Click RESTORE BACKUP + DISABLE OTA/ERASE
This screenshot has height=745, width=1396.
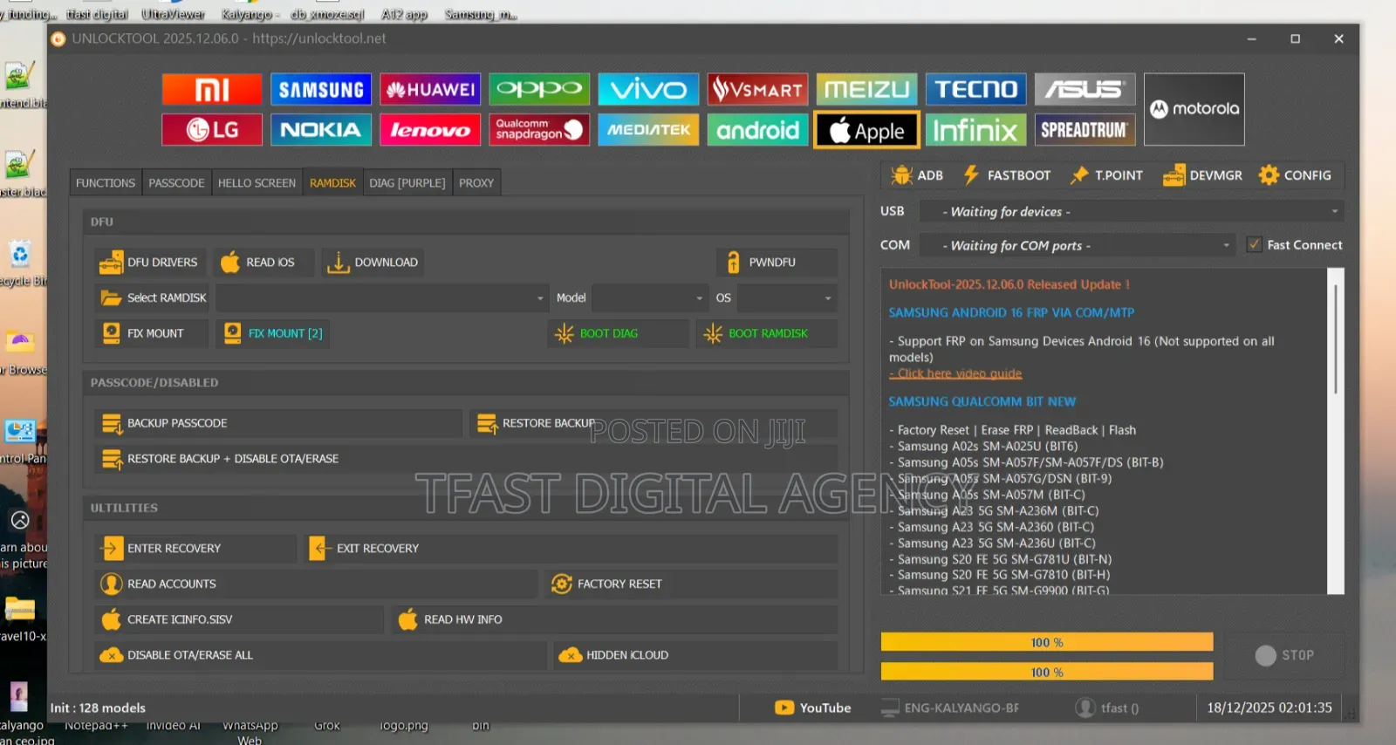click(x=465, y=459)
